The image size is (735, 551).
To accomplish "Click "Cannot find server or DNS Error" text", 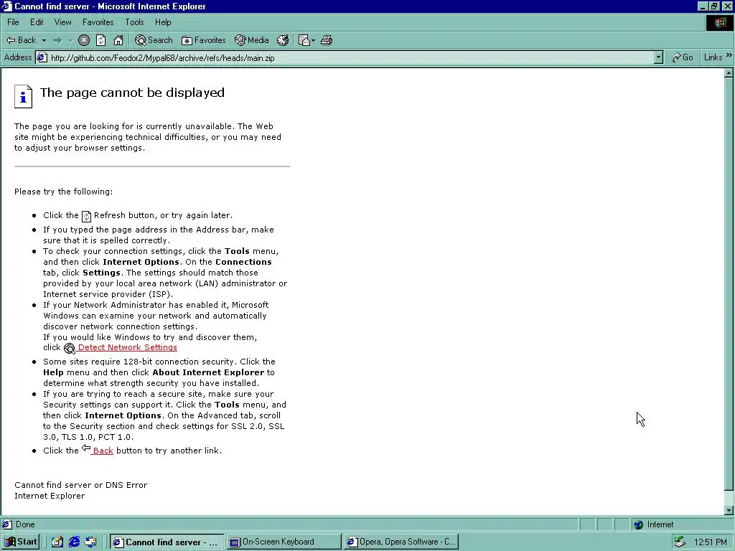I will (80, 485).
